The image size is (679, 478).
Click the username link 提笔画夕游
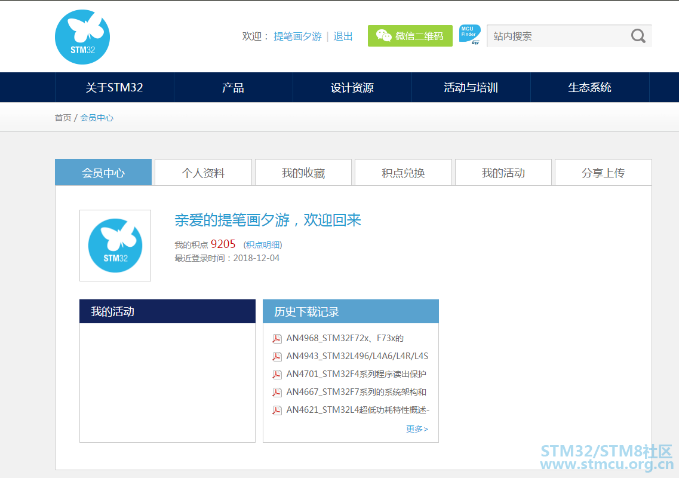(x=297, y=36)
